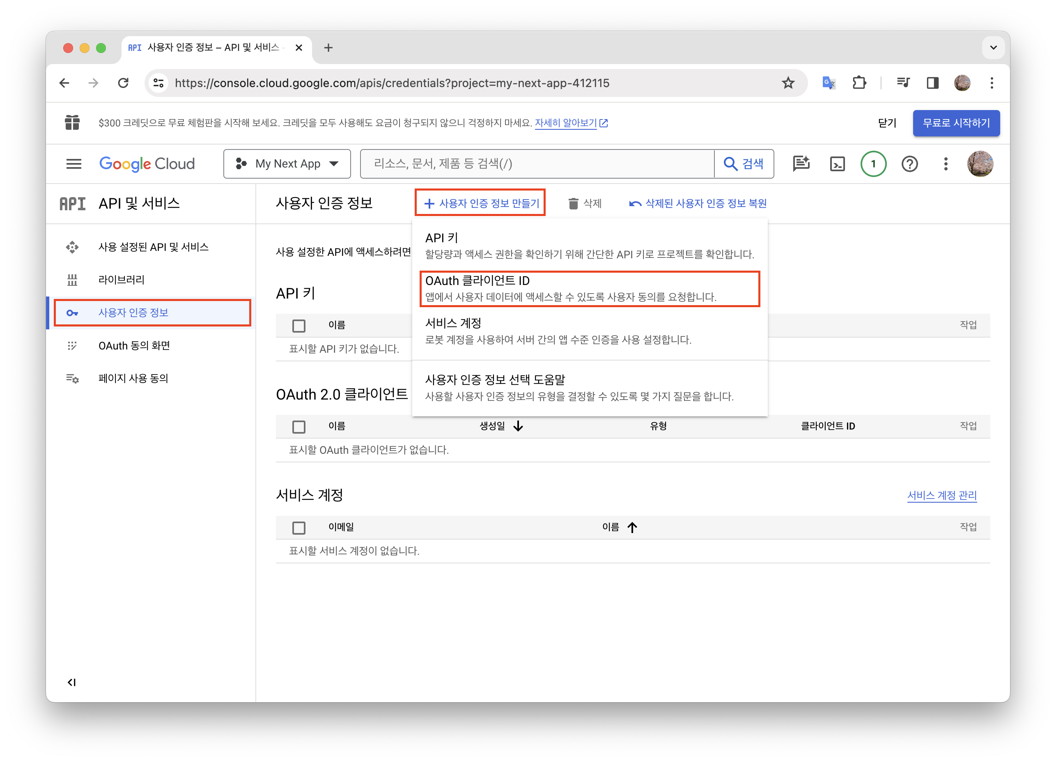1056x763 pixels.
Task: Check the 서비스 계정 table select-all checkbox
Action: click(299, 528)
